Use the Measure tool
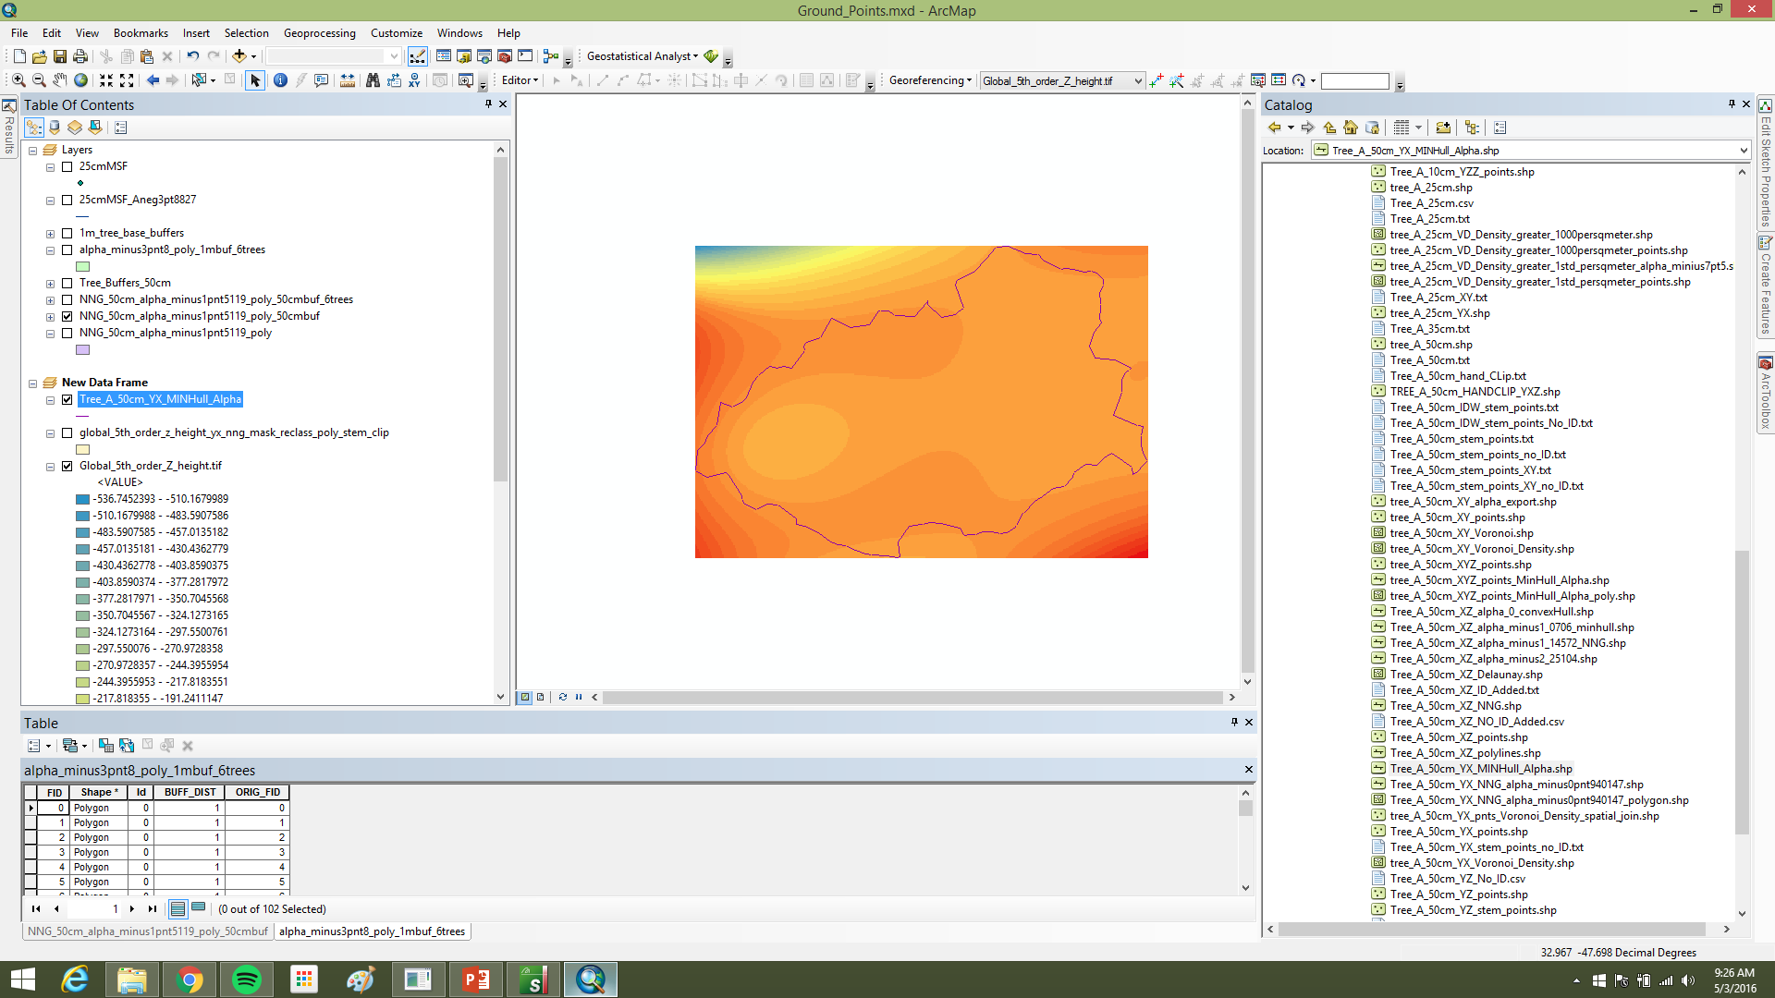1775x998 pixels. [x=346, y=80]
